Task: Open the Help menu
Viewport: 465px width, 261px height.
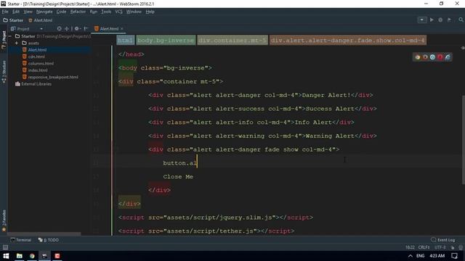Action: tap(150, 12)
